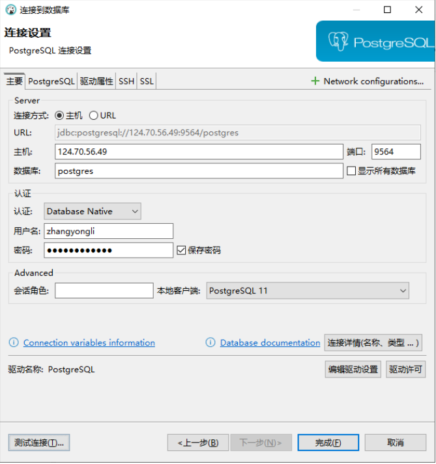
Task: Click info icon beside Connection variables information
Action: 14,343
